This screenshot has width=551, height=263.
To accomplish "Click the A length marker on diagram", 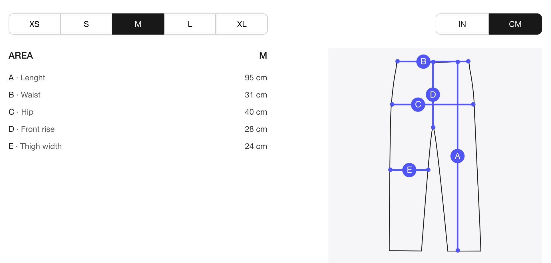I will click(457, 156).
